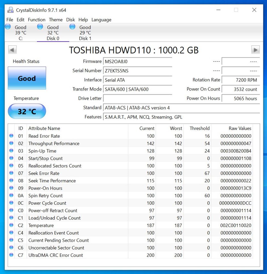
Task: Click status orb for Spin-Up Time
Action: (11, 151)
